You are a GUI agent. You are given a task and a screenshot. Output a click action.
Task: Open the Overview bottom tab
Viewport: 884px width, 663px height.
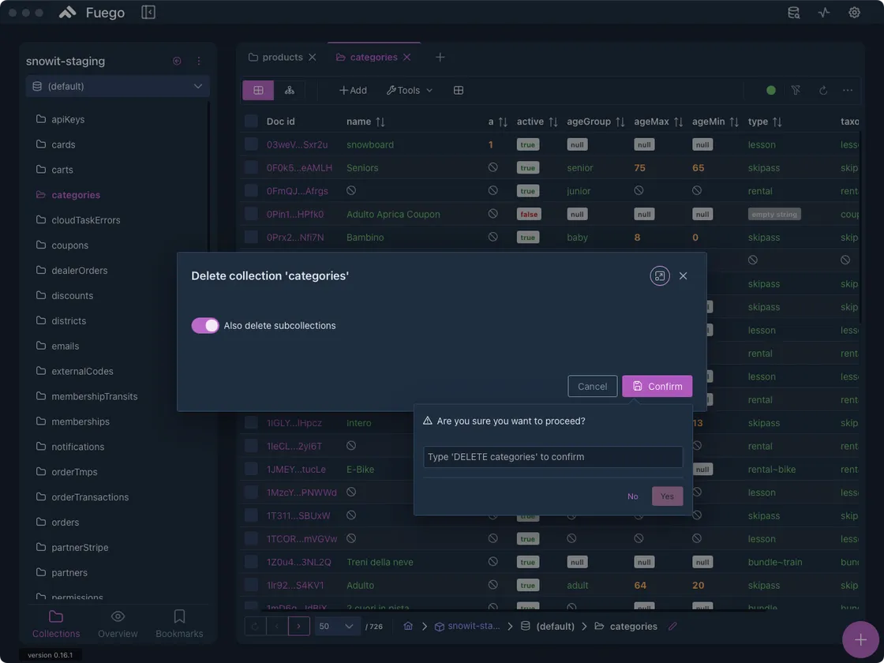[x=118, y=624]
